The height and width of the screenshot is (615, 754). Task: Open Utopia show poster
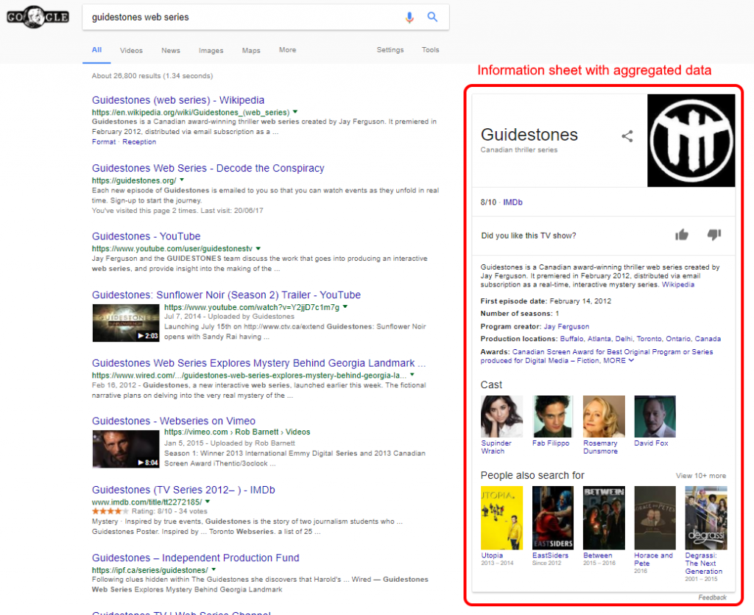501,518
